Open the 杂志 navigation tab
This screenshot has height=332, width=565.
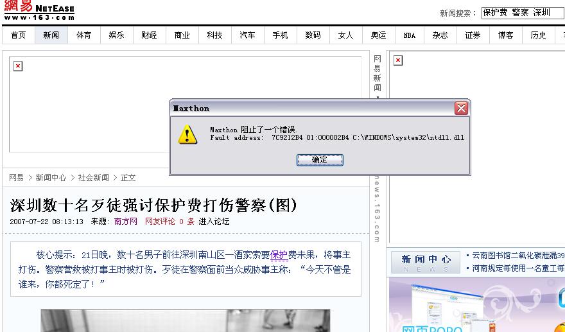[x=440, y=35]
